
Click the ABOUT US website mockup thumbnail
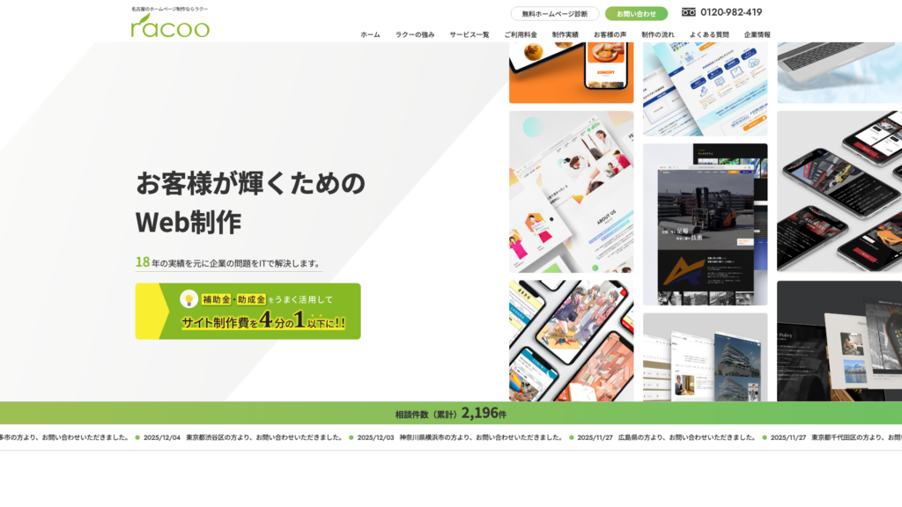[x=571, y=191]
